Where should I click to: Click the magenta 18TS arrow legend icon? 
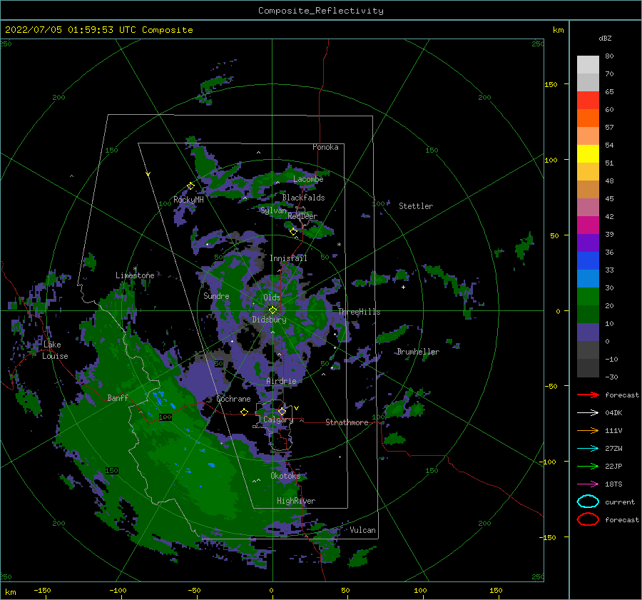tap(588, 484)
